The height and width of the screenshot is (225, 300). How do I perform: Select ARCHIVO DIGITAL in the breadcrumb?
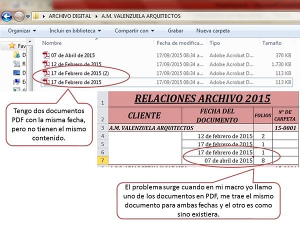[x=70, y=16]
